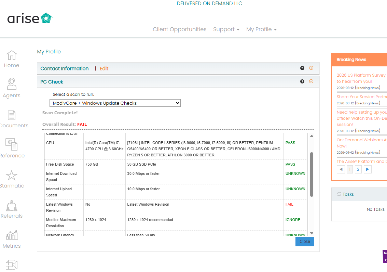The width and height of the screenshot is (387, 272).
Task: Open The Arise Platform news link
Action: click(x=362, y=161)
